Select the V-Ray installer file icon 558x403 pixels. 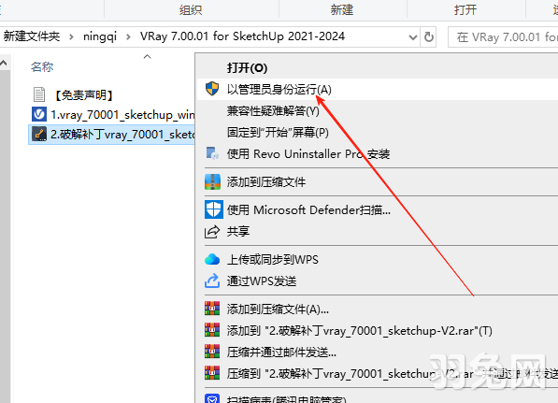[x=39, y=114]
